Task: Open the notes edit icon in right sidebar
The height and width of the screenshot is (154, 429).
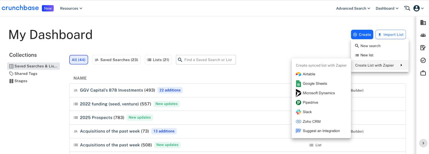Action: point(423,48)
